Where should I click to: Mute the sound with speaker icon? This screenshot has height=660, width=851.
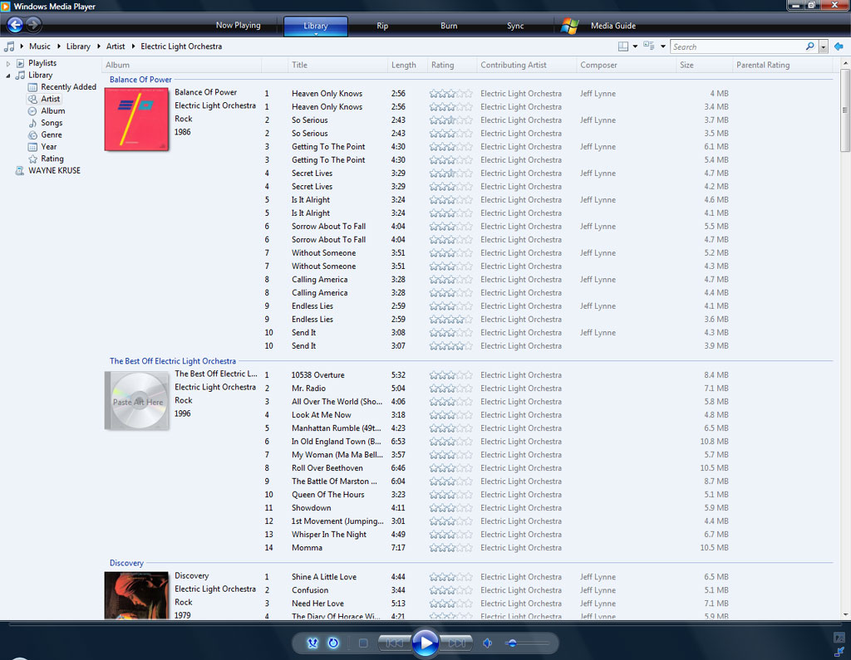(487, 643)
